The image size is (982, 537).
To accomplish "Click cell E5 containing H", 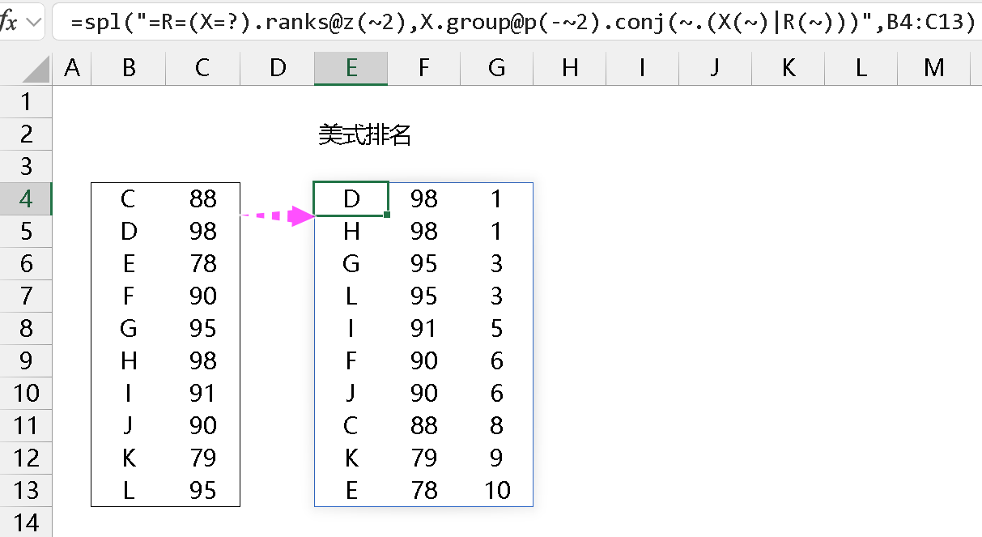I will (x=351, y=232).
